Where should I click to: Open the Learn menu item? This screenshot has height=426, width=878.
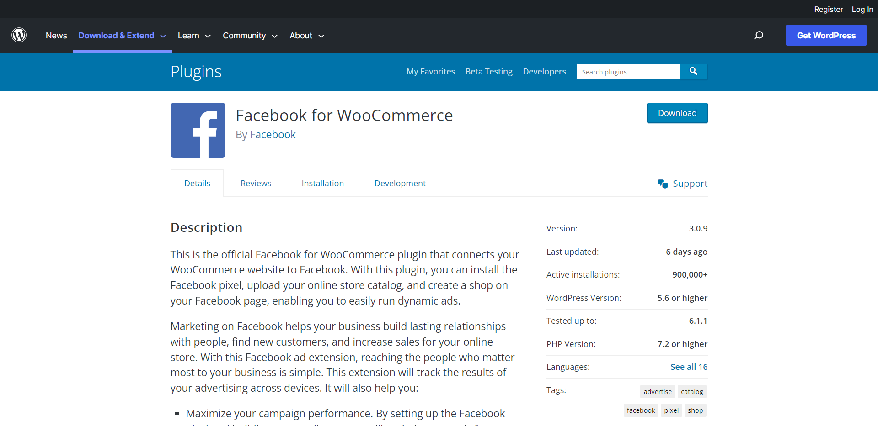pos(188,35)
